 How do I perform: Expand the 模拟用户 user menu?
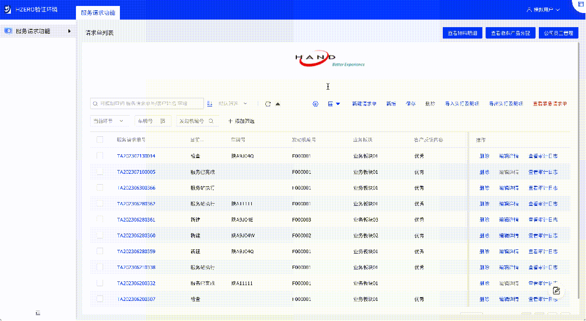click(x=543, y=10)
